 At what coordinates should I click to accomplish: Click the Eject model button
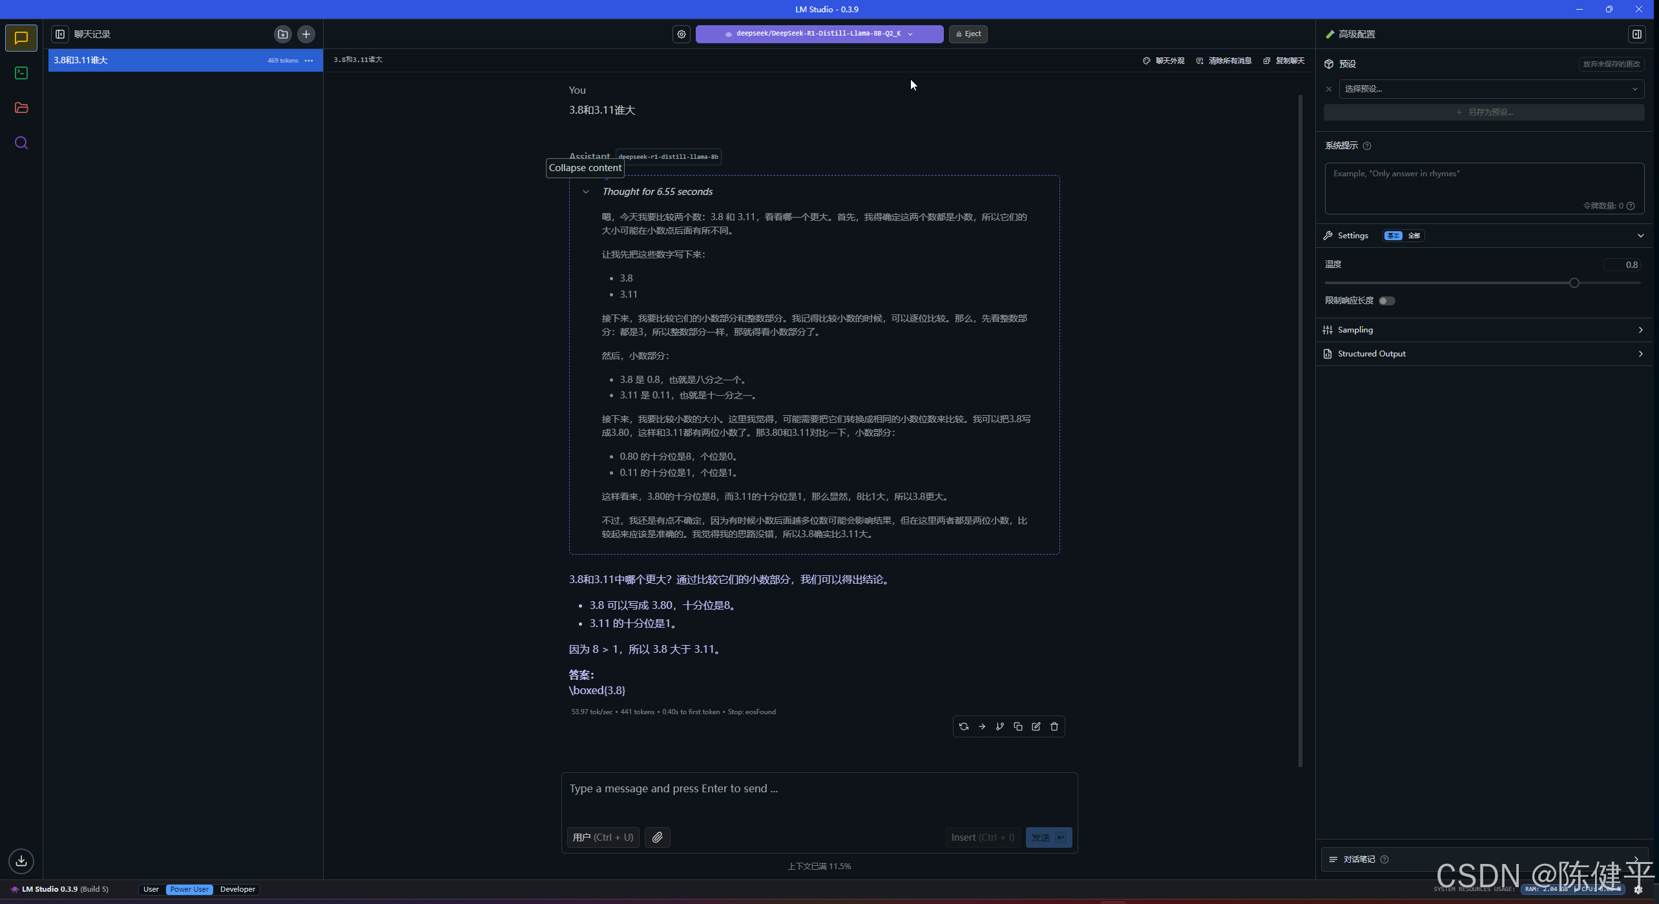click(968, 34)
